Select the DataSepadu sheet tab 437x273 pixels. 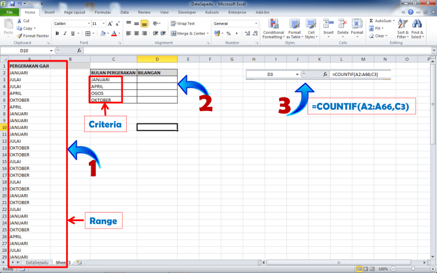(x=36, y=262)
